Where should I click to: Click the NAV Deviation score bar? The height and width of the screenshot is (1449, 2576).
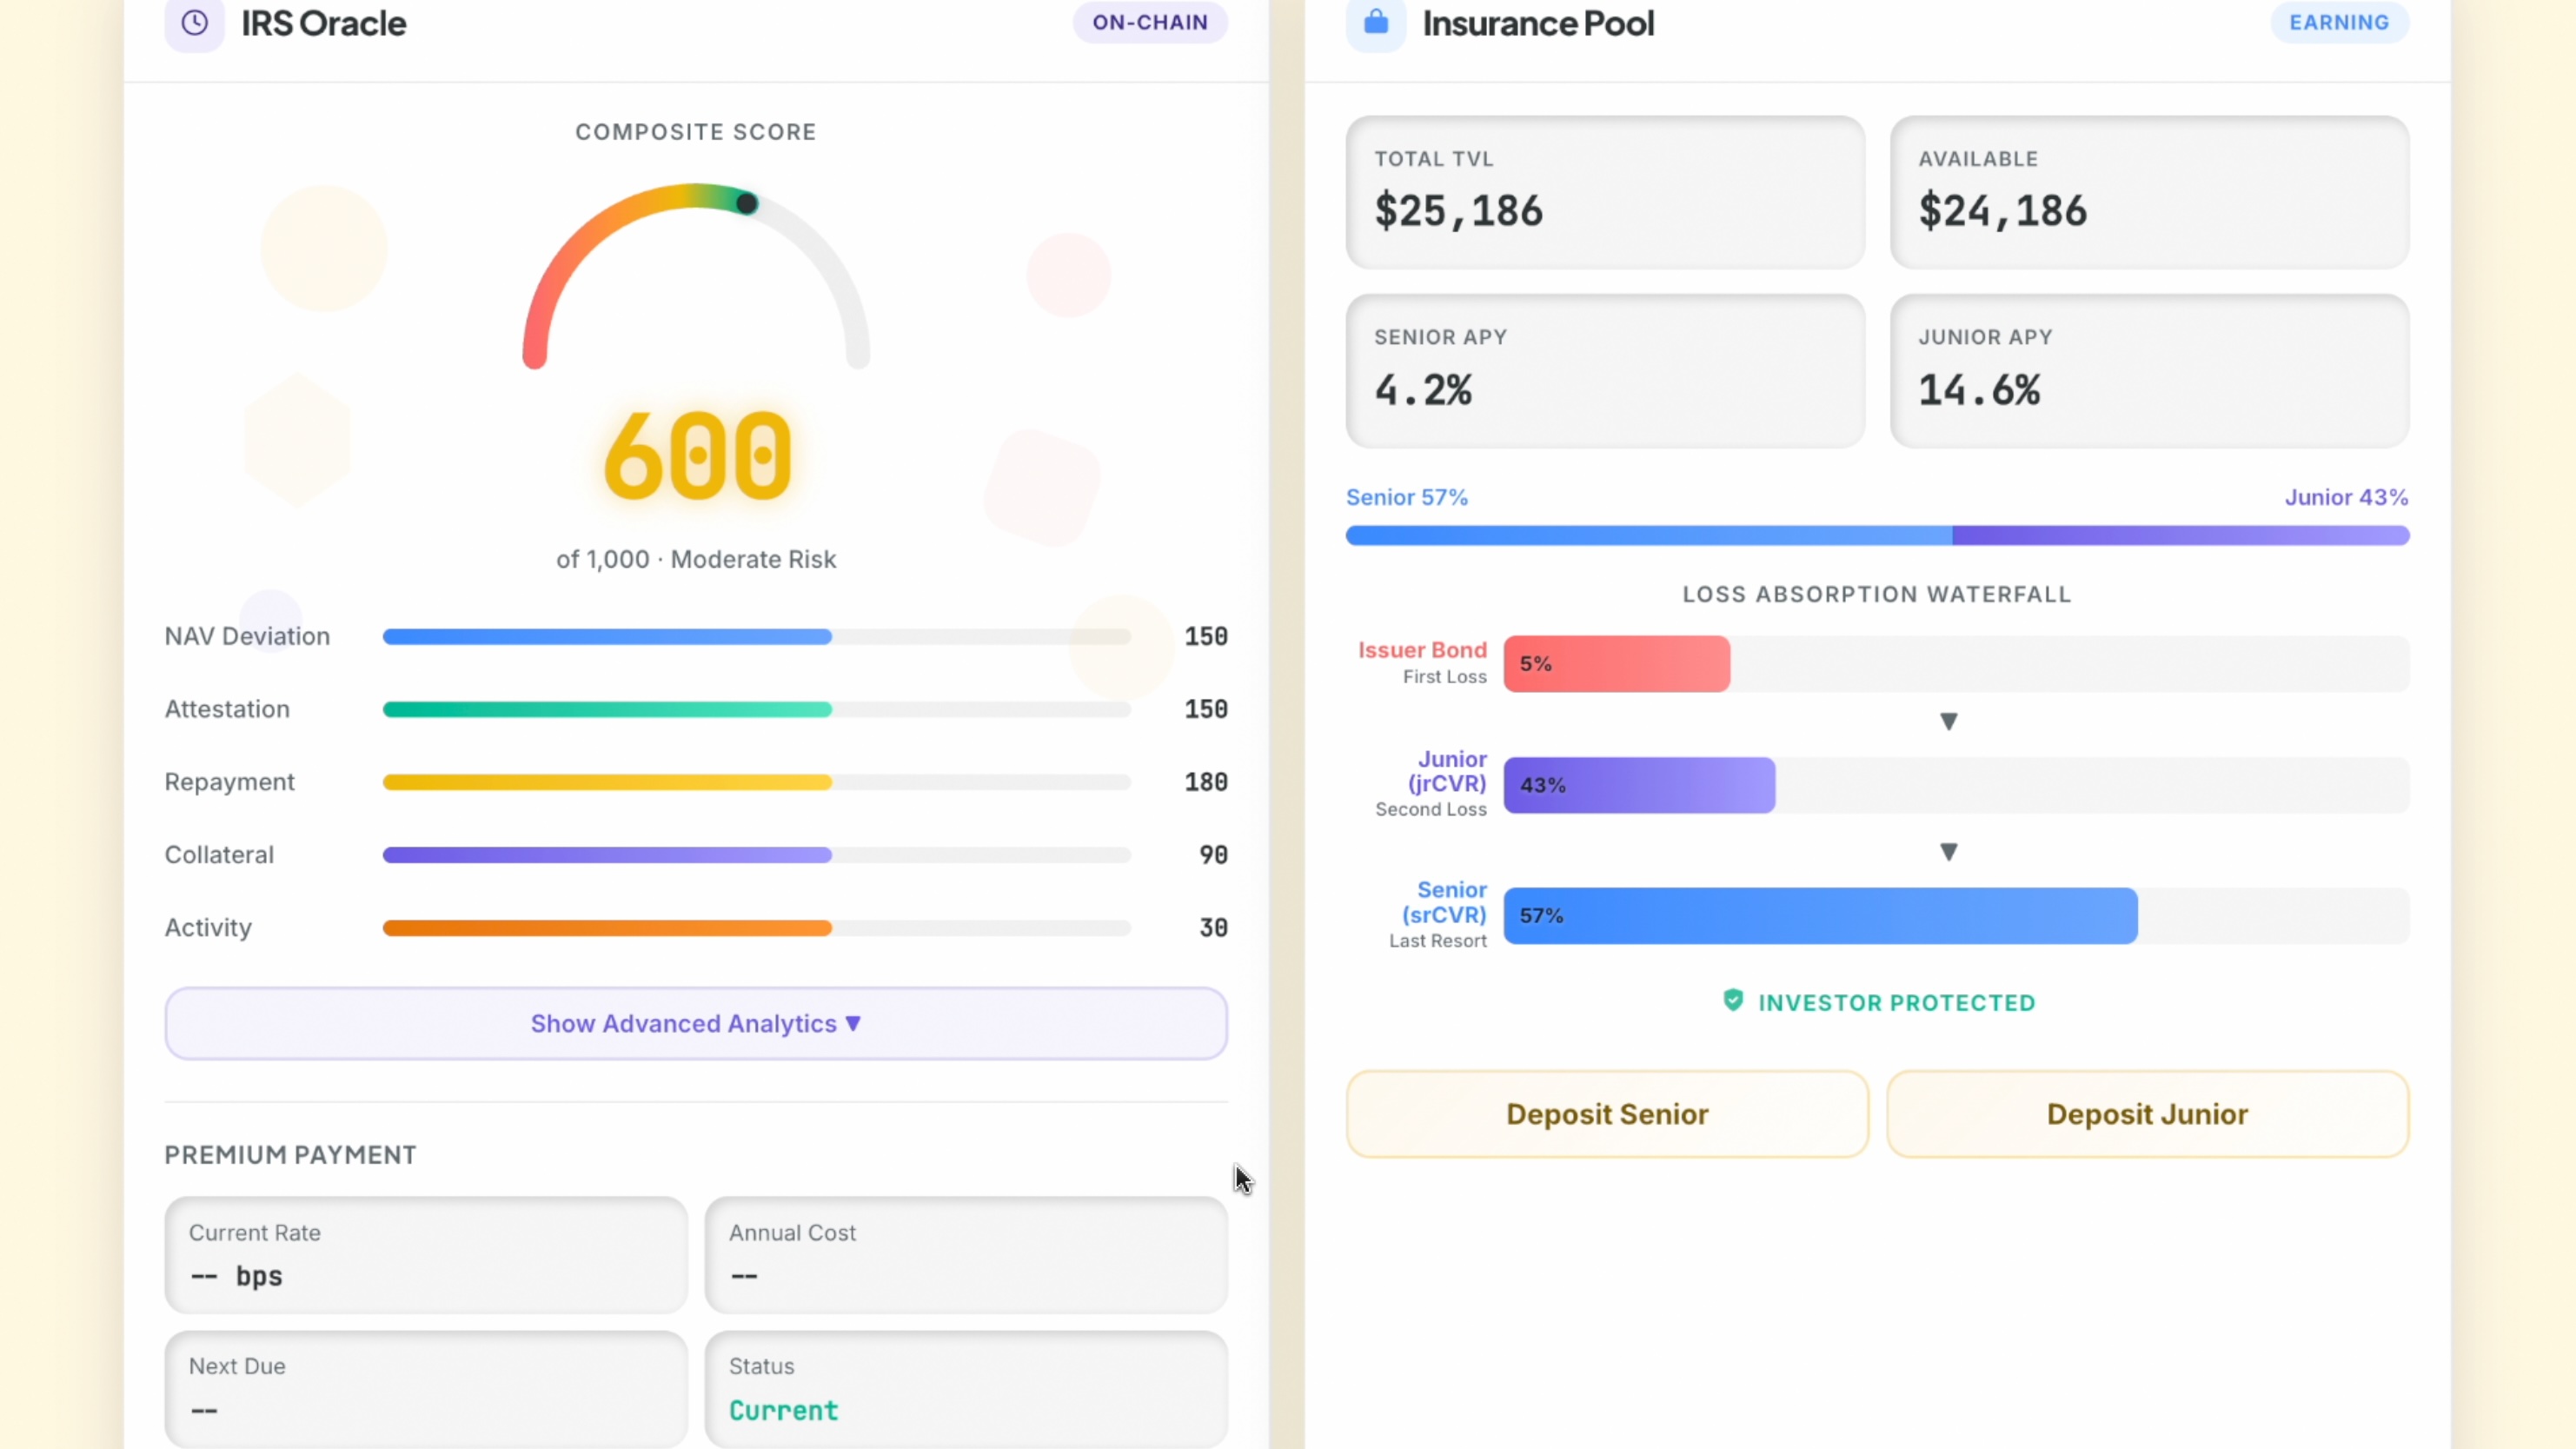757,637
